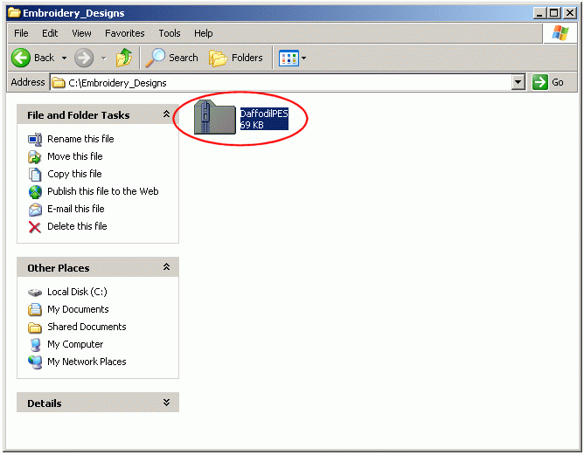
Task: Click E-mail this file link
Action: click(x=76, y=209)
